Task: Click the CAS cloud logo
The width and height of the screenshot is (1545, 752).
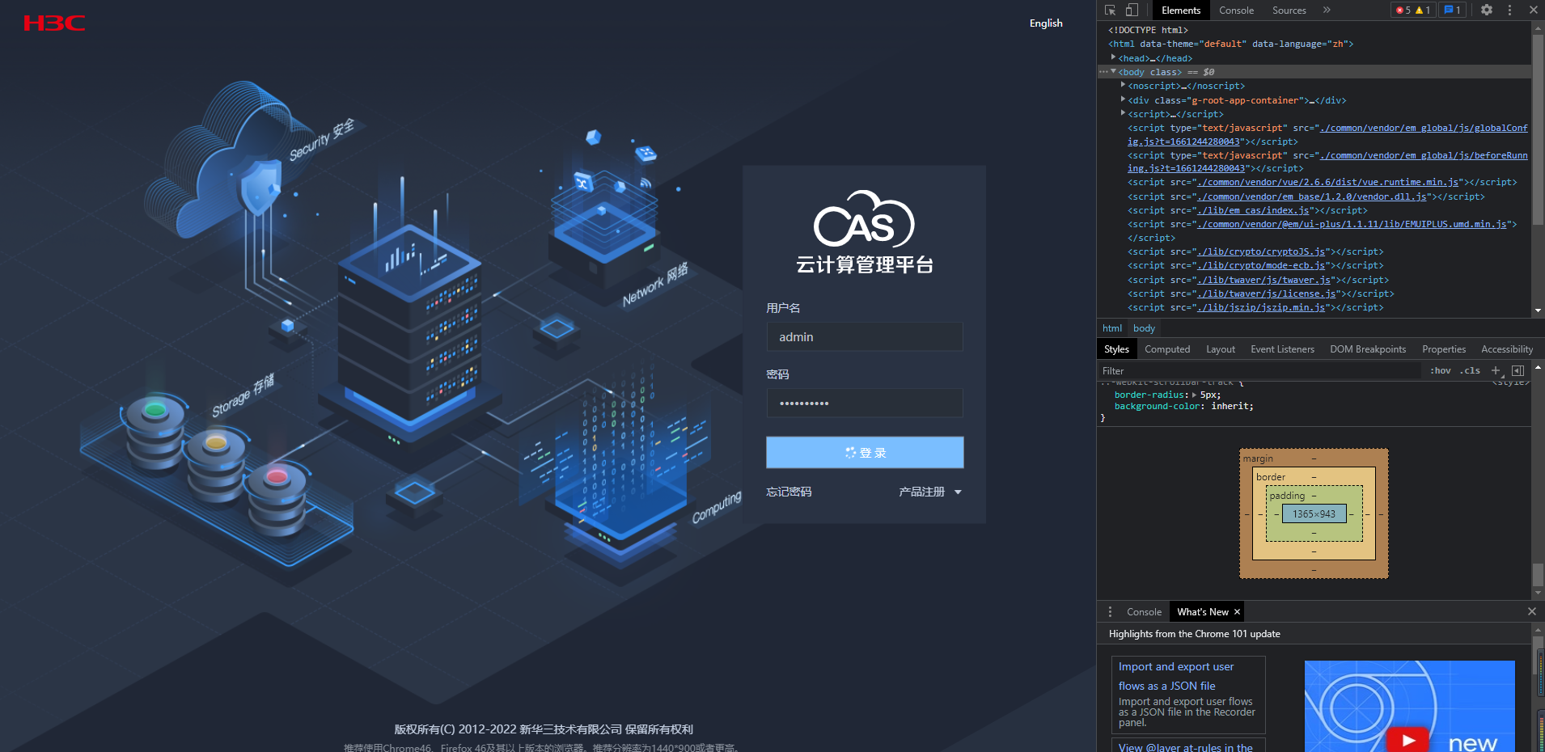Action: tap(864, 219)
